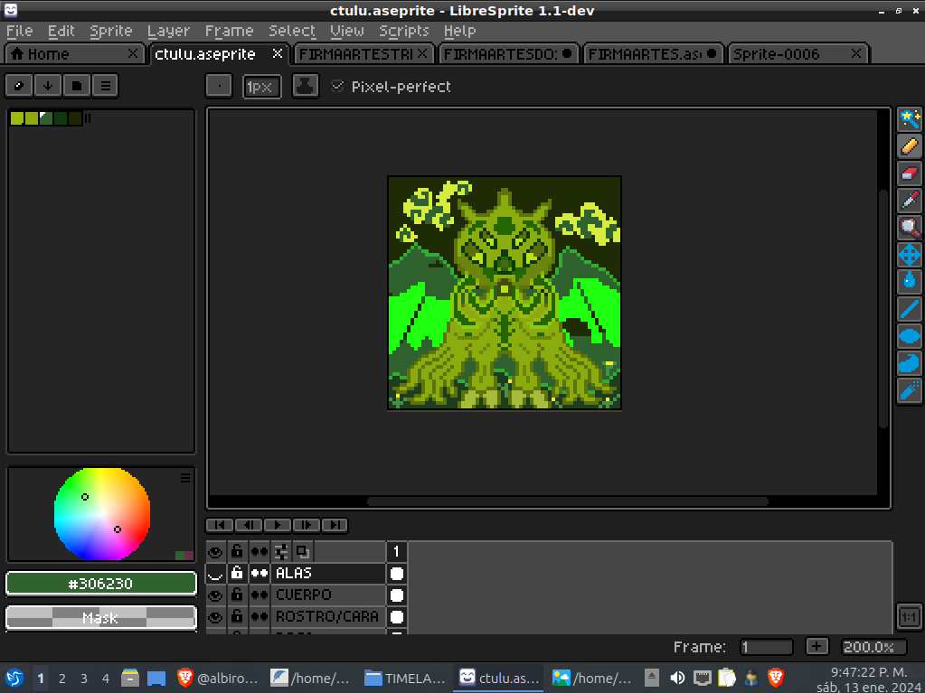Open the Edit menu
925x693 pixels.
61,31
